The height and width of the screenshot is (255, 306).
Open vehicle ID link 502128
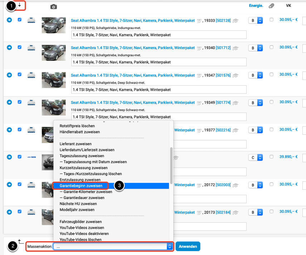[223, 20]
